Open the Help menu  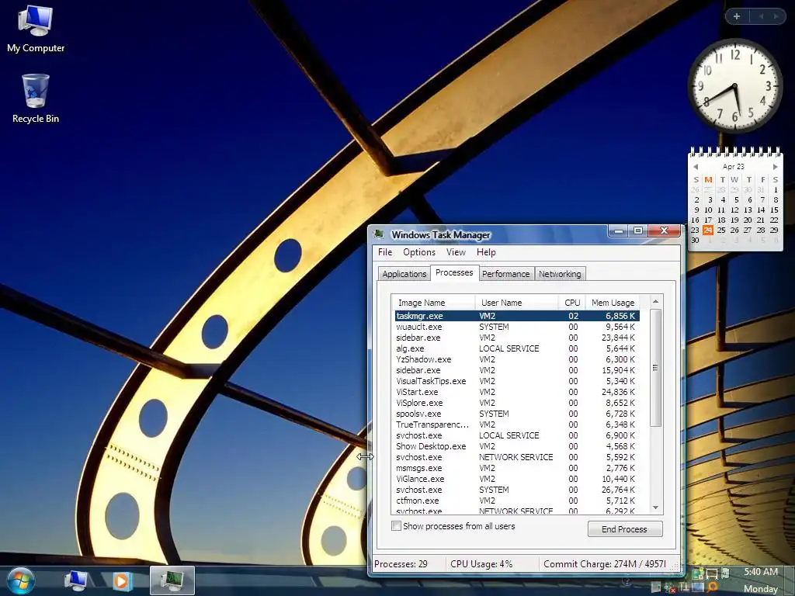pyautogui.click(x=486, y=252)
